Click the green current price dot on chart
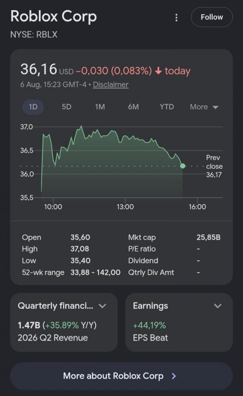The width and height of the screenshot is (243, 396). [x=183, y=166]
